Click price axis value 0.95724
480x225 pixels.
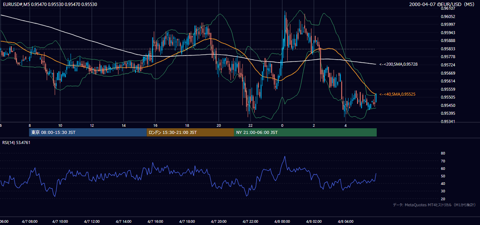(448, 65)
